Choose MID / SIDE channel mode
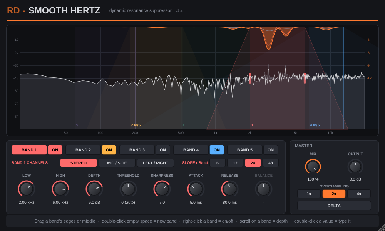Image resolution: width=385 pixels, height=231 pixels. tap(117, 163)
